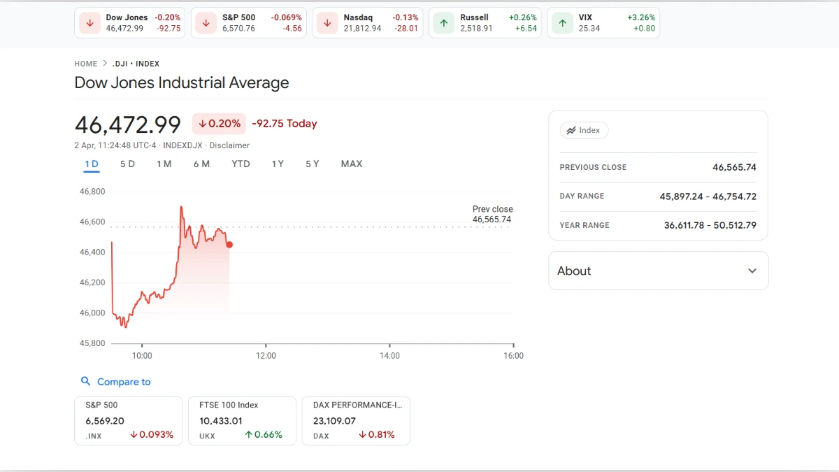This screenshot has width=839, height=472.
Task: Click the magnifying glass icon beside Compare to
Action: tap(85, 381)
